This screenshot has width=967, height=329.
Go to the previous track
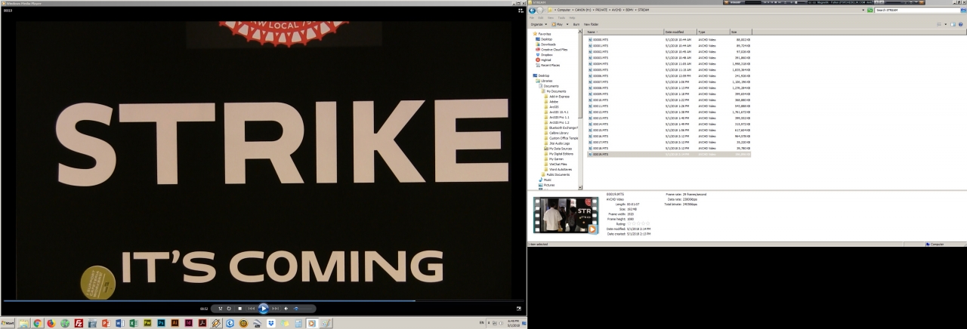tap(252, 309)
